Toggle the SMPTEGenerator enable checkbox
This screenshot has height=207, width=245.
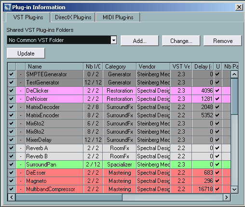pyautogui.click(x=12, y=74)
